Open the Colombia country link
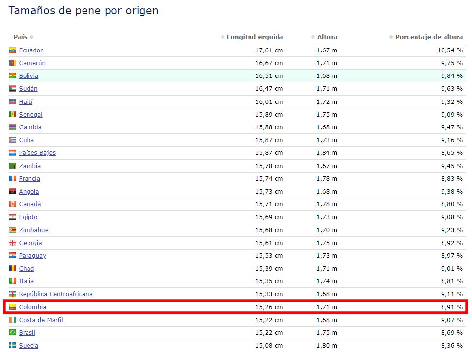The width and height of the screenshot is (472, 352). click(32, 307)
